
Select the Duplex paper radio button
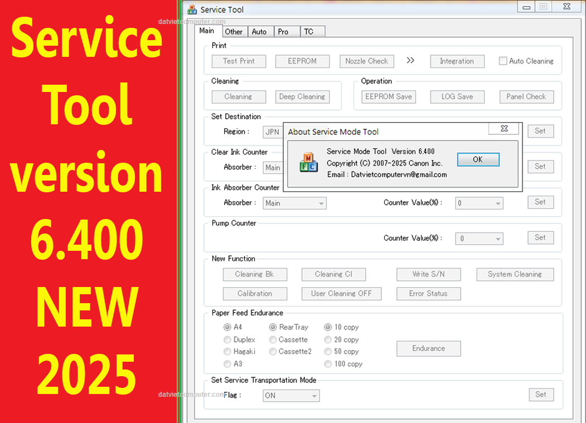pyautogui.click(x=227, y=339)
